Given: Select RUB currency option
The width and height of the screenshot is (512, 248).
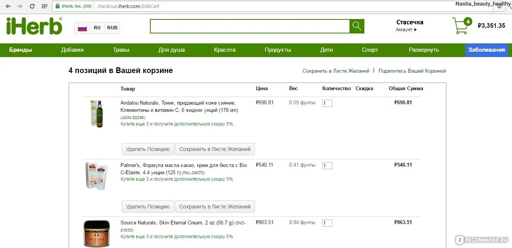Looking at the screenshot, I should [x=112, y=28].
